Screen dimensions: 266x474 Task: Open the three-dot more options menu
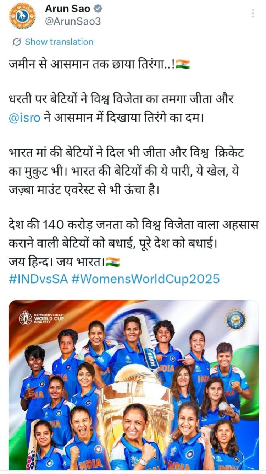coord(253,14)
